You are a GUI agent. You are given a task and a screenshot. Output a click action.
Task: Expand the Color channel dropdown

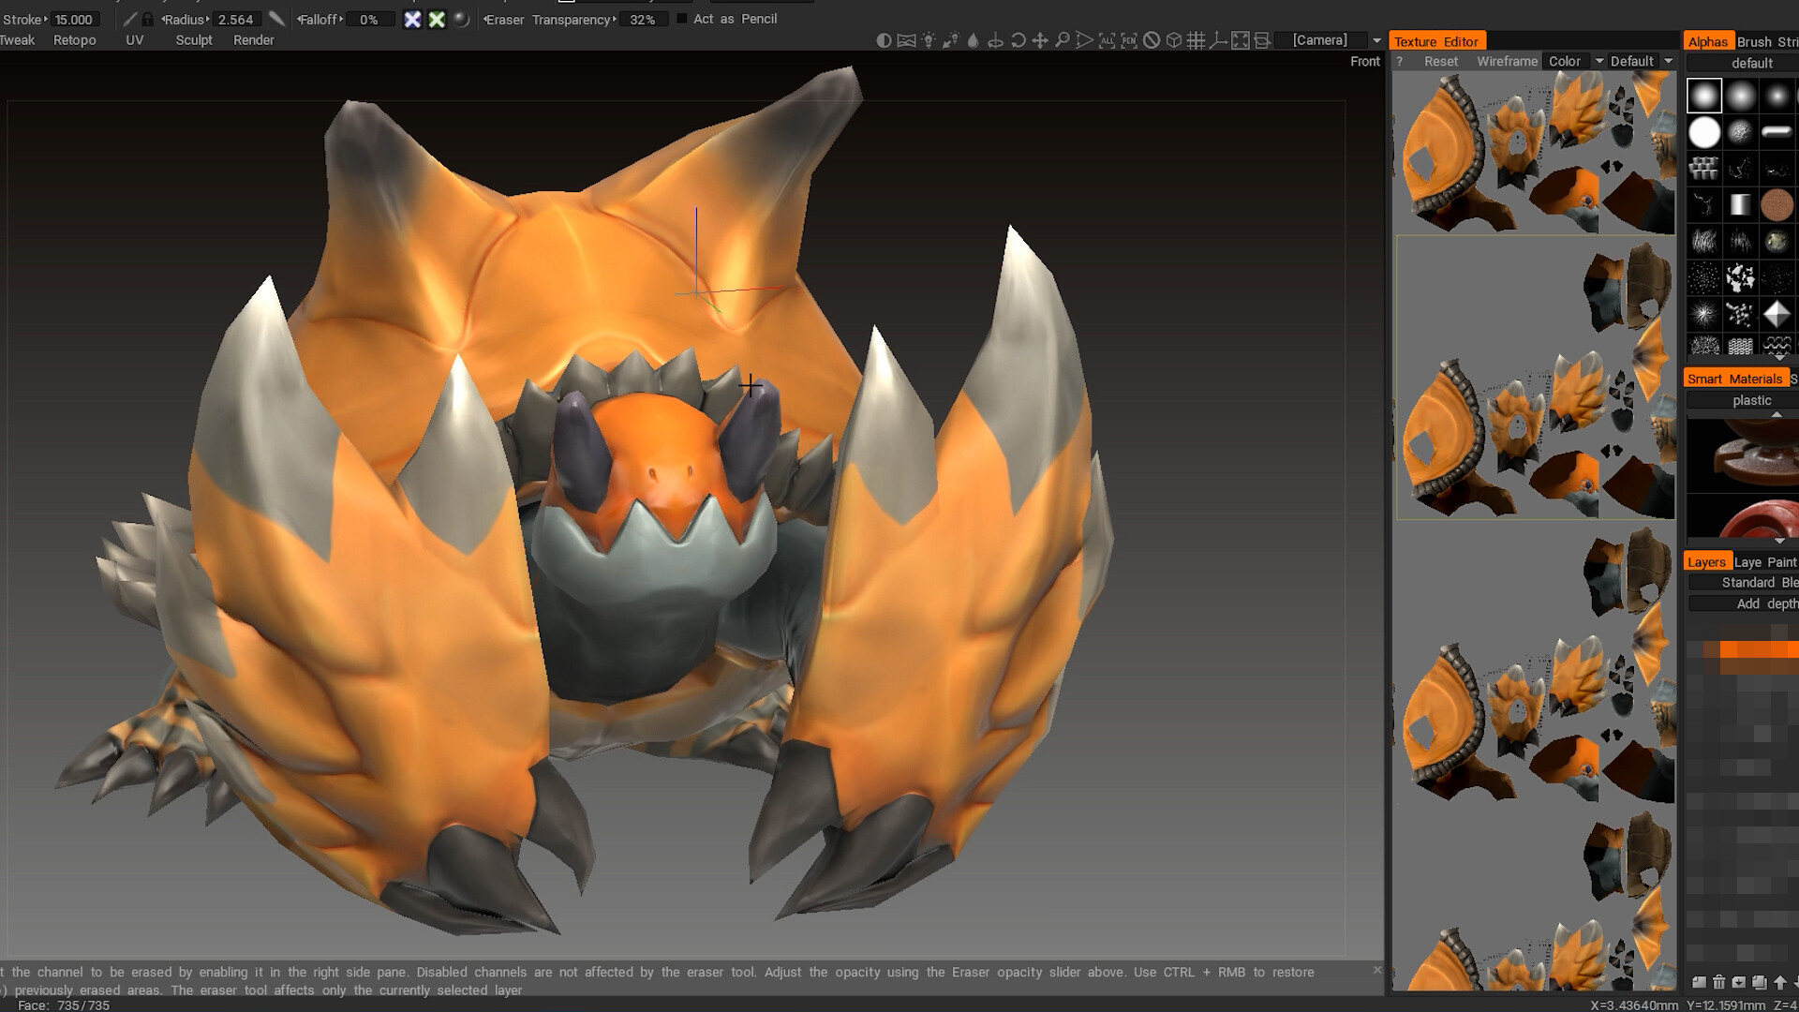click(x=1599, y=61)
